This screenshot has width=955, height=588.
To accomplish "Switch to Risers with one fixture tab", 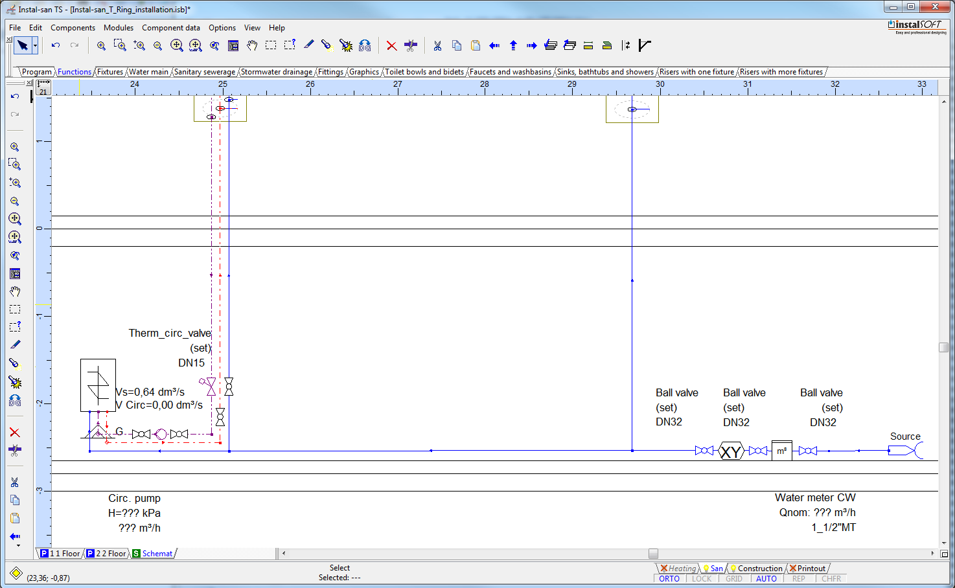I will pyautogui.click(x=696, y=72).
